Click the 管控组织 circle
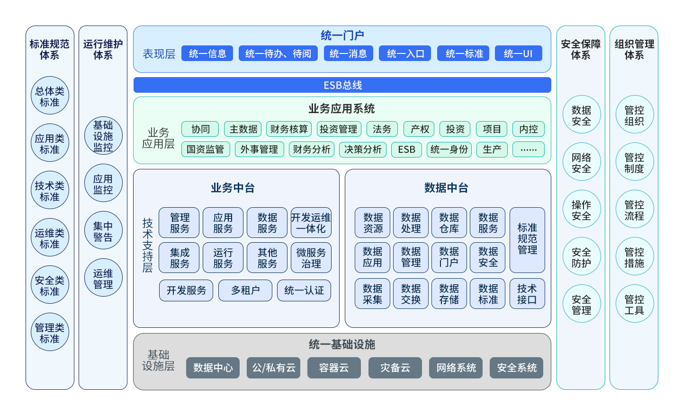The image size is (682, 413). 634,114
